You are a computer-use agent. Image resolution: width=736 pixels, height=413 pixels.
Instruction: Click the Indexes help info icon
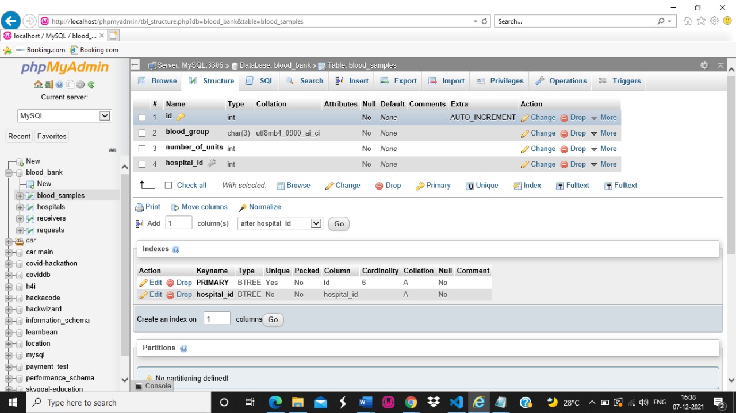[176, 250]
